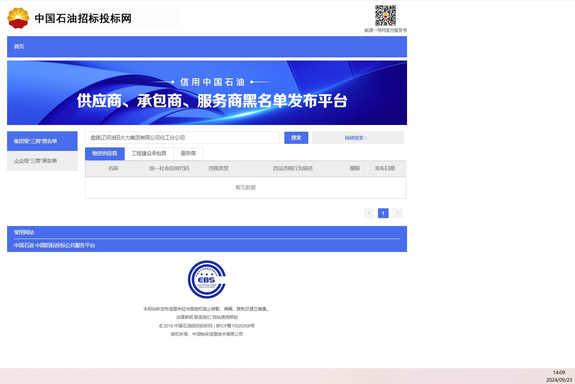Click the 违规类型 column header

point(219,168)
